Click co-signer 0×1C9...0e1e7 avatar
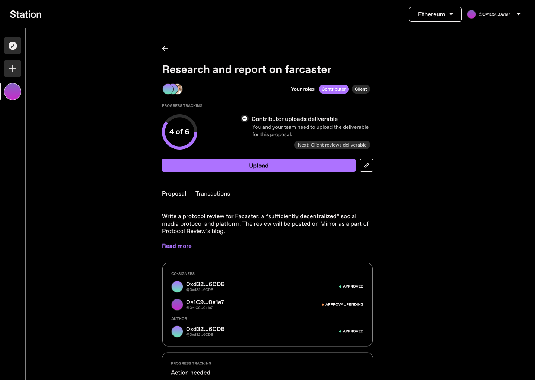Viewport: 535px width, 380px height. (x=177, y=304)
